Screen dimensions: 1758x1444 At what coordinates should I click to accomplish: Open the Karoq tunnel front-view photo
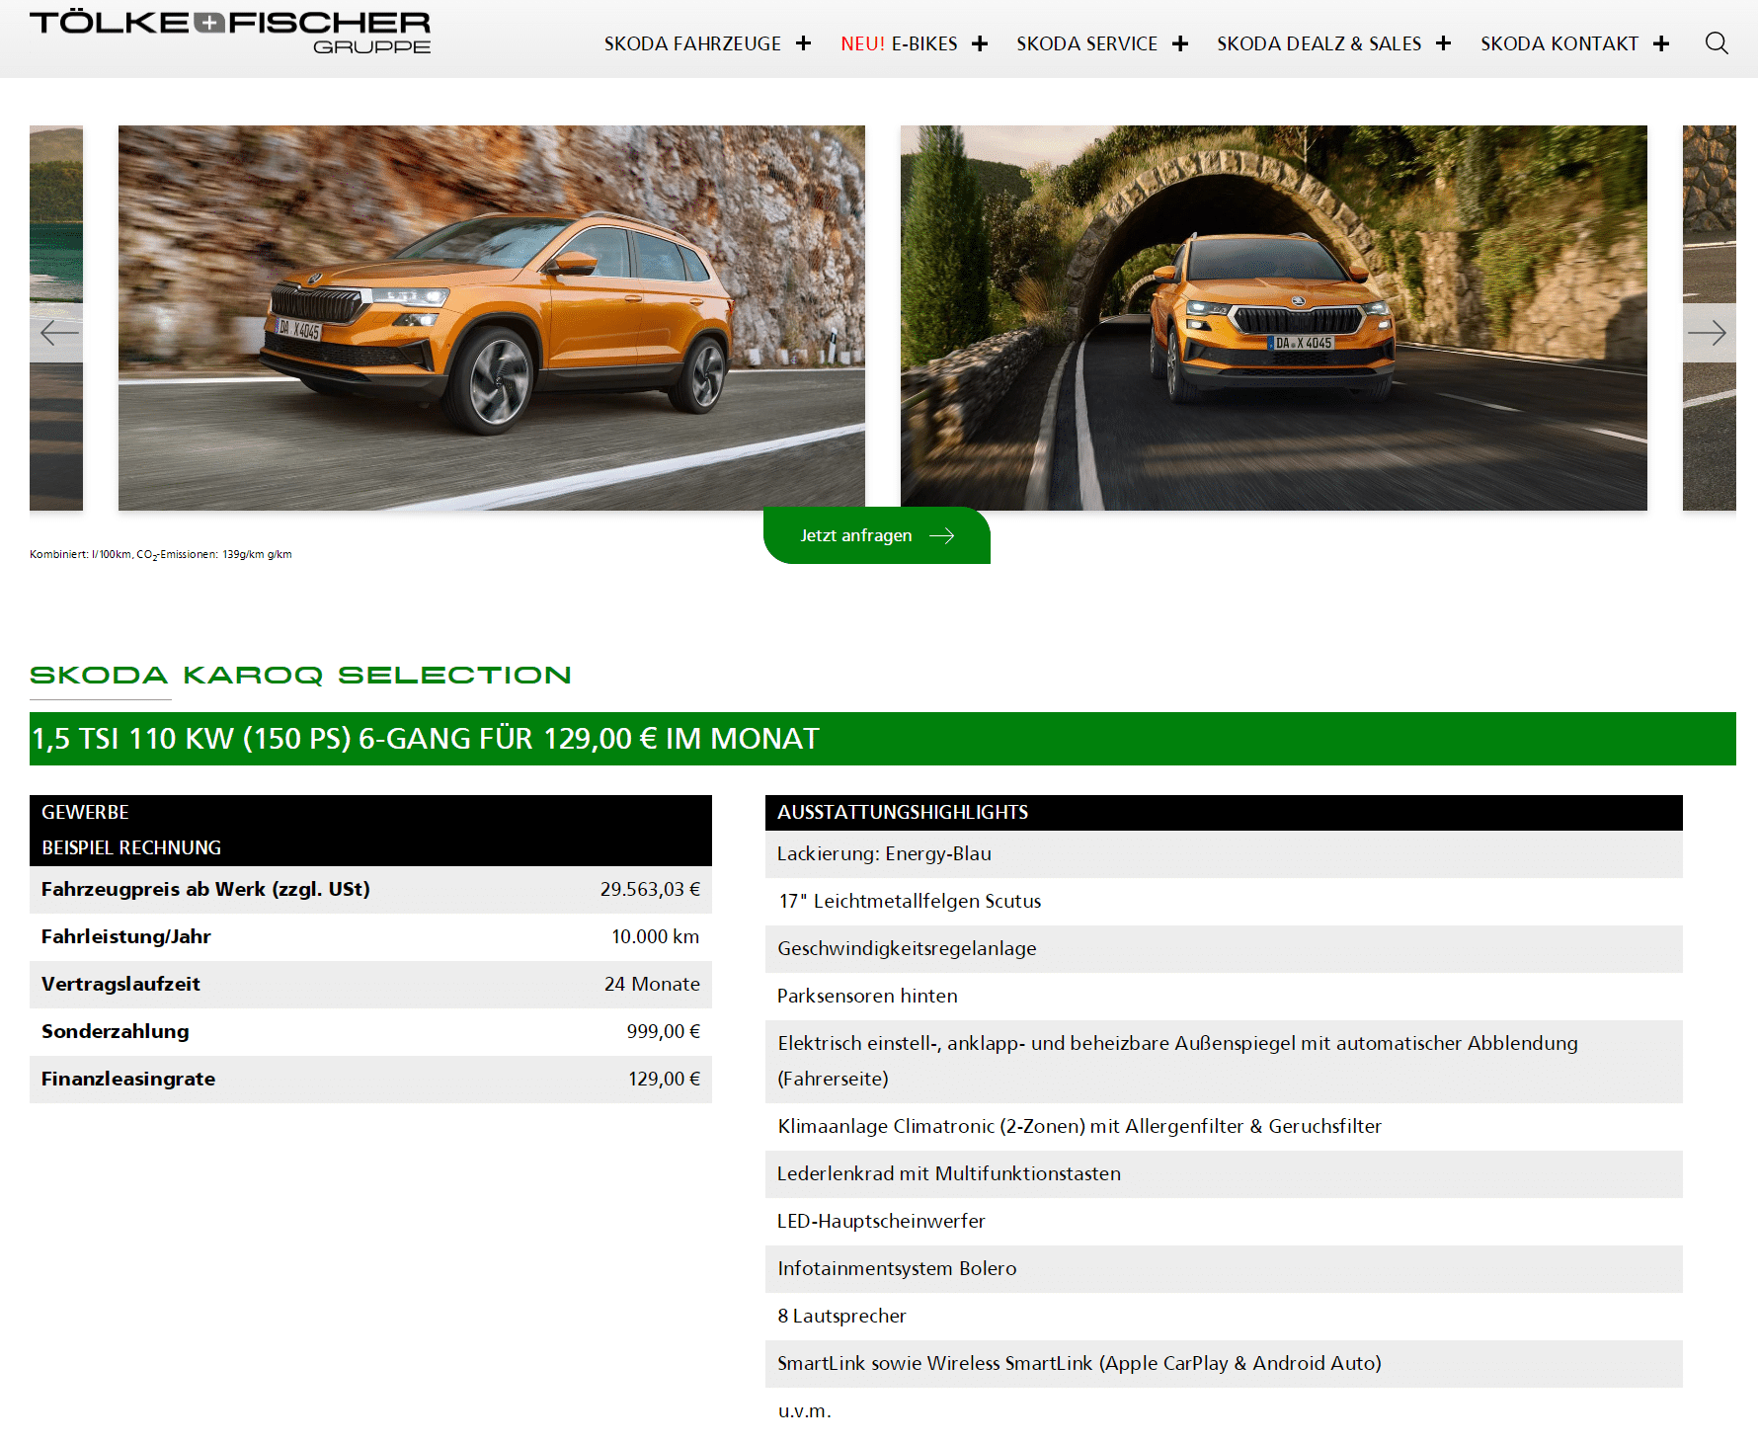tap(1274, 318)
